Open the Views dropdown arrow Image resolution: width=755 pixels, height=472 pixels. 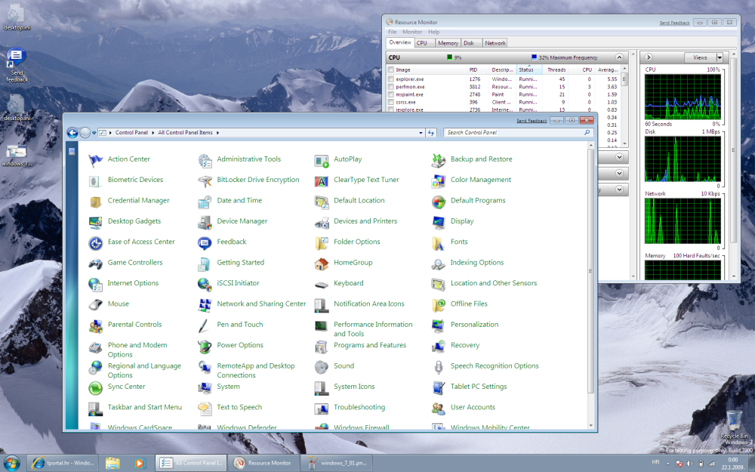[x=720, y=57]
